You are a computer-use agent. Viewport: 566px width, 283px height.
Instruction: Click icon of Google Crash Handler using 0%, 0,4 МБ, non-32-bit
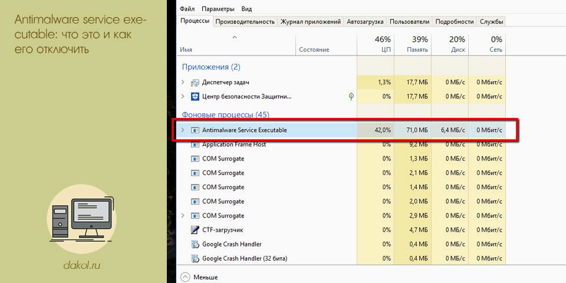coord(195,244)
